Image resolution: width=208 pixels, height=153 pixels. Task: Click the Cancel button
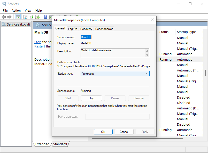click(x=124, y=132)
